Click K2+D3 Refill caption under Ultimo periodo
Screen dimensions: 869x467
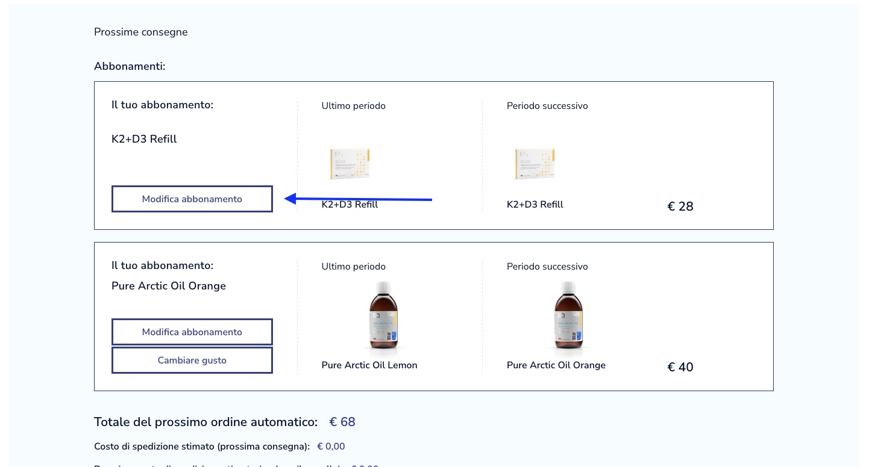pyautogui.click(x=350, y=205)
